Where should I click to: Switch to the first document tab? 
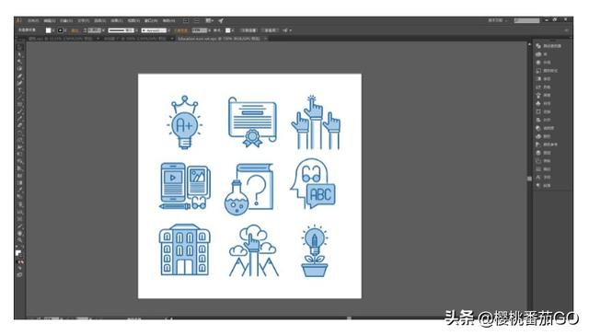click(x=61, y=39)
